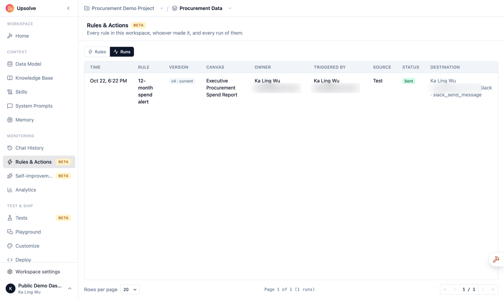Open Self-improvement beta page
The image size is (504, 300).
[39, 176]
